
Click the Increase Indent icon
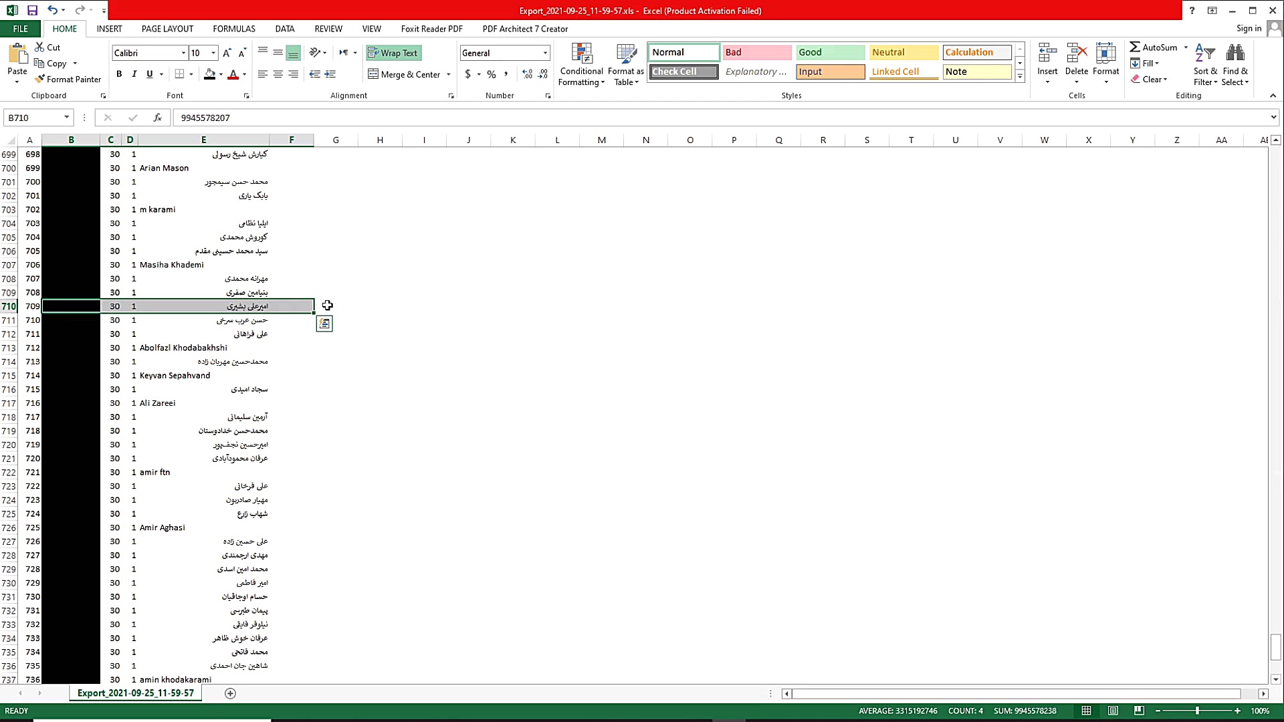click(330, 74)
